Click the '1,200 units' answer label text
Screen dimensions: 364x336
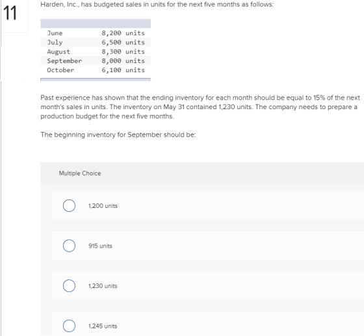tap(103, 206)
